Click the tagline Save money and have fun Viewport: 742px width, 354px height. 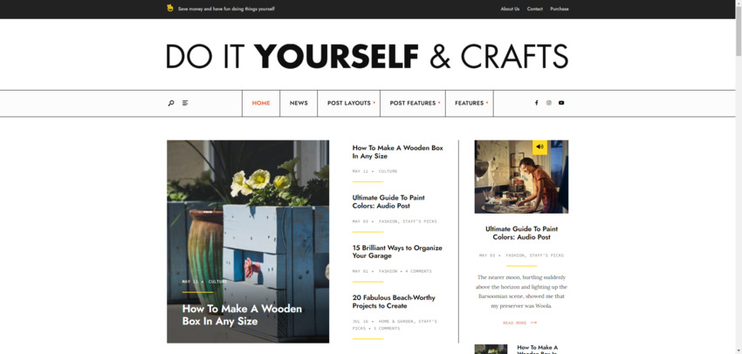pyautogui.click(x=226, y=9)
